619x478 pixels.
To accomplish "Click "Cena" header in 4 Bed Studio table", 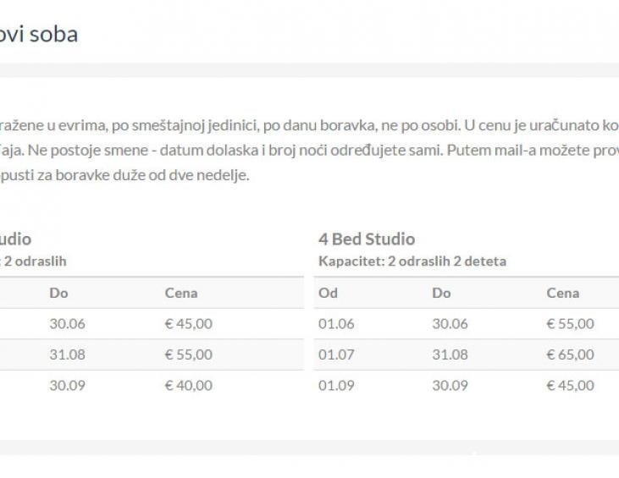I will (563, 293).
